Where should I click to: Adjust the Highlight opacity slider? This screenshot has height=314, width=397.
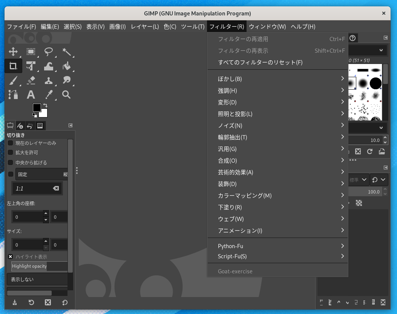coord(39,266)
